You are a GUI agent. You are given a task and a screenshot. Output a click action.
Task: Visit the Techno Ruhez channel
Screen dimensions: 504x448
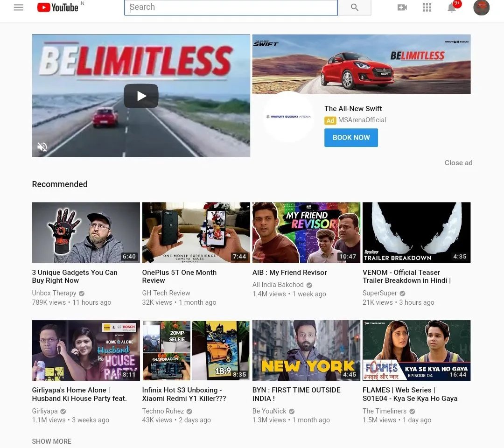[x=163, y=411]
